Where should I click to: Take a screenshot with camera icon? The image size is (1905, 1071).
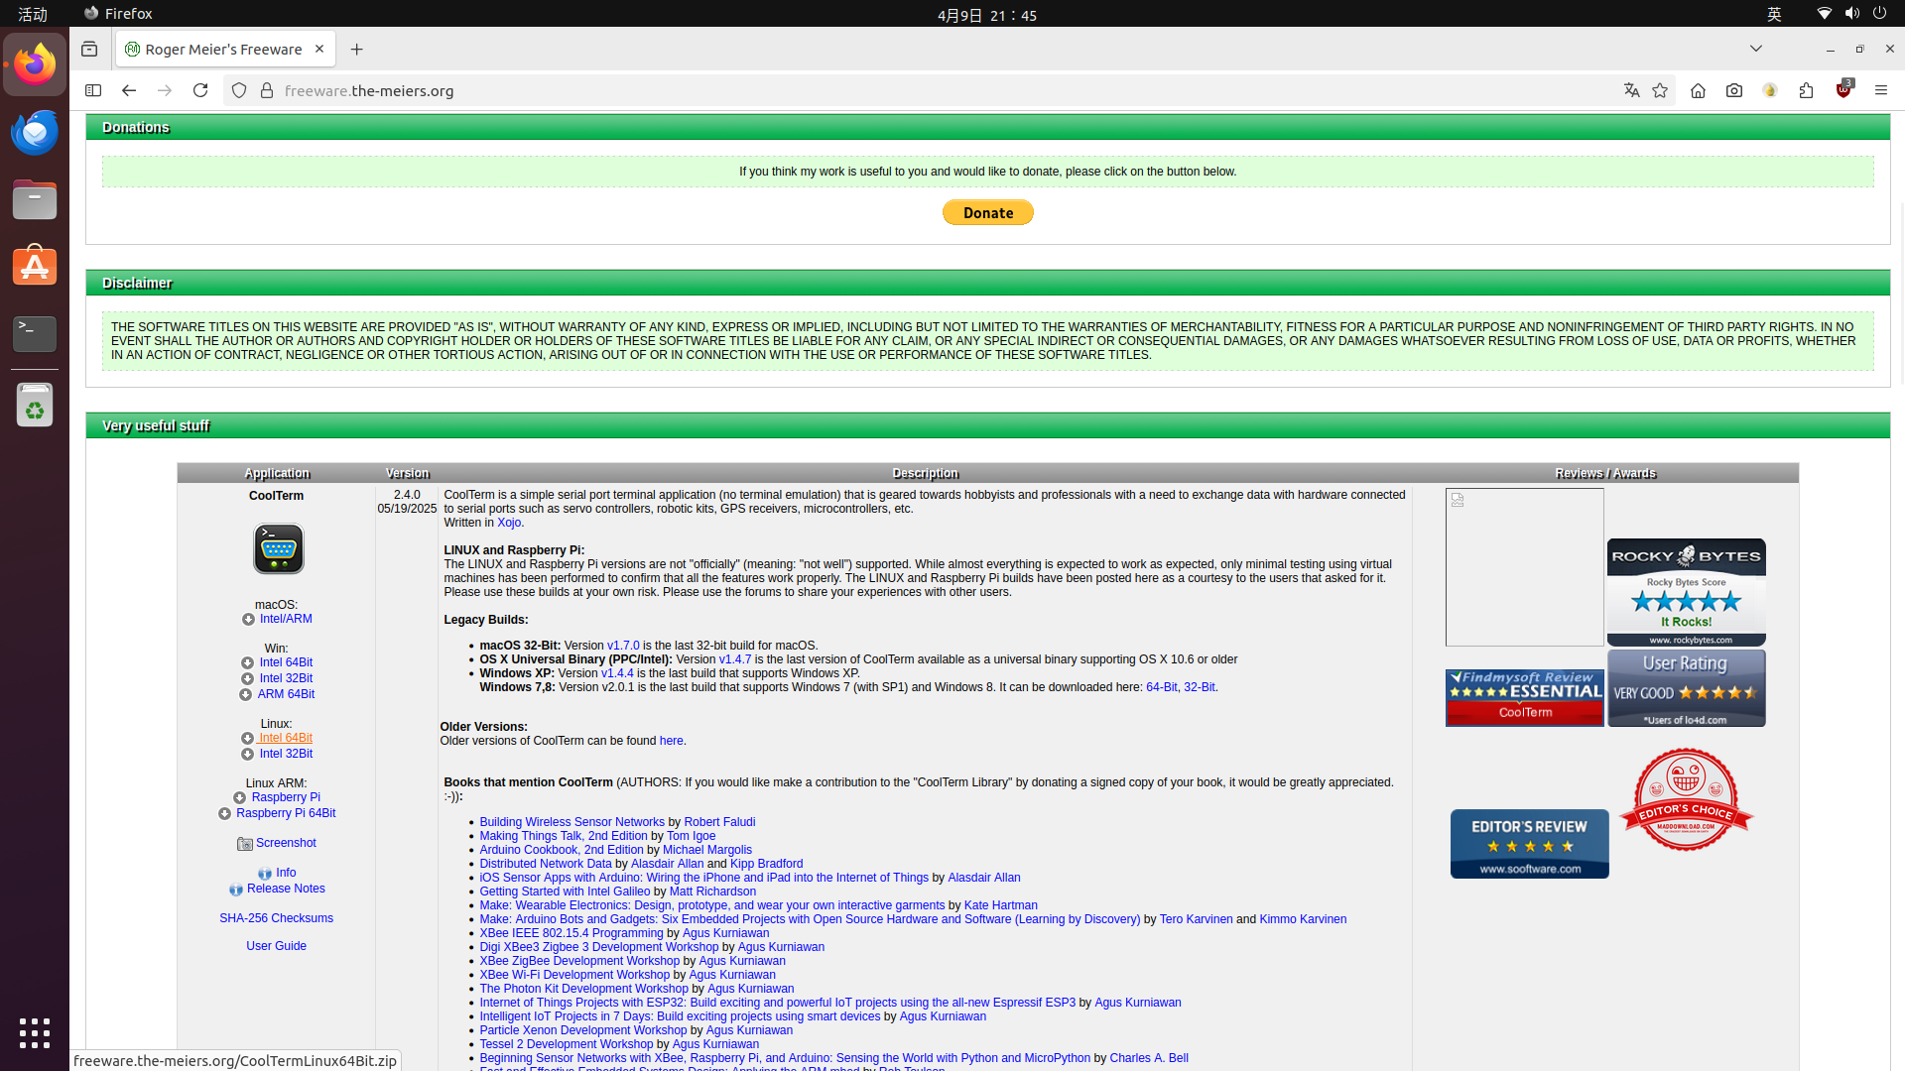pos(1733,90)
